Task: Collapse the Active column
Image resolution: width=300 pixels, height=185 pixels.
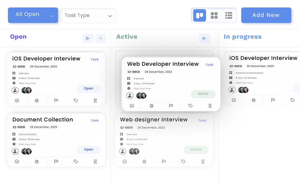Action: point(204,38)
